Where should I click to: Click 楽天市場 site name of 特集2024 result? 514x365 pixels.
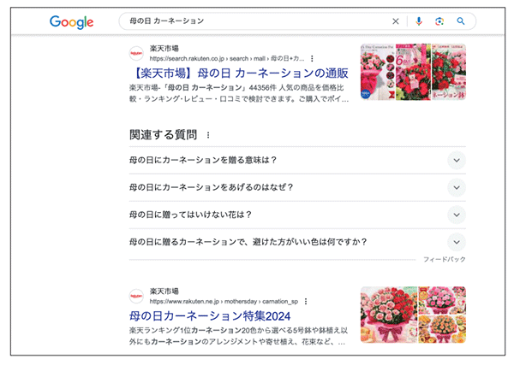coord(164,291)
